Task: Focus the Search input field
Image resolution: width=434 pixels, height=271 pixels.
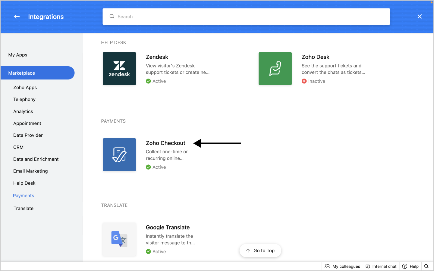Action: point(246,17)
